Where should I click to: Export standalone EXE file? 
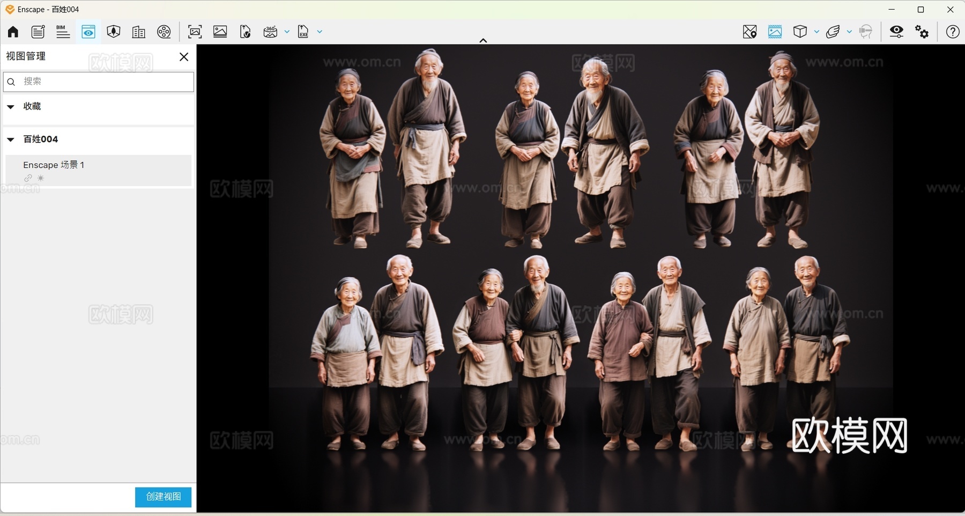[303, 32]
